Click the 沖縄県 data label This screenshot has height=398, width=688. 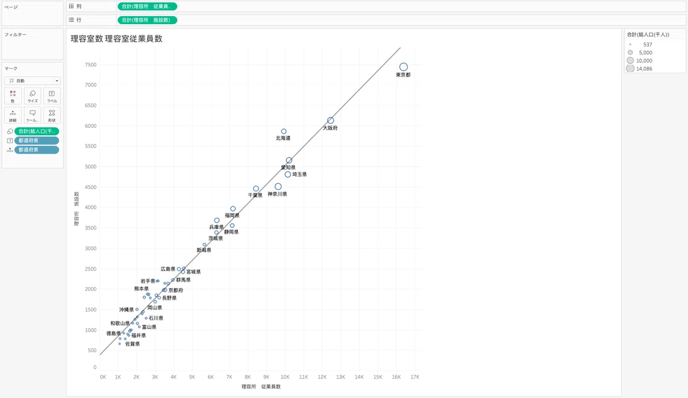click(126, 309)
